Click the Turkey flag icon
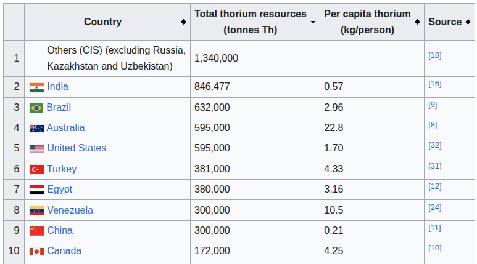The width and height of the screenshot is (477, 264). coord(36,169)
